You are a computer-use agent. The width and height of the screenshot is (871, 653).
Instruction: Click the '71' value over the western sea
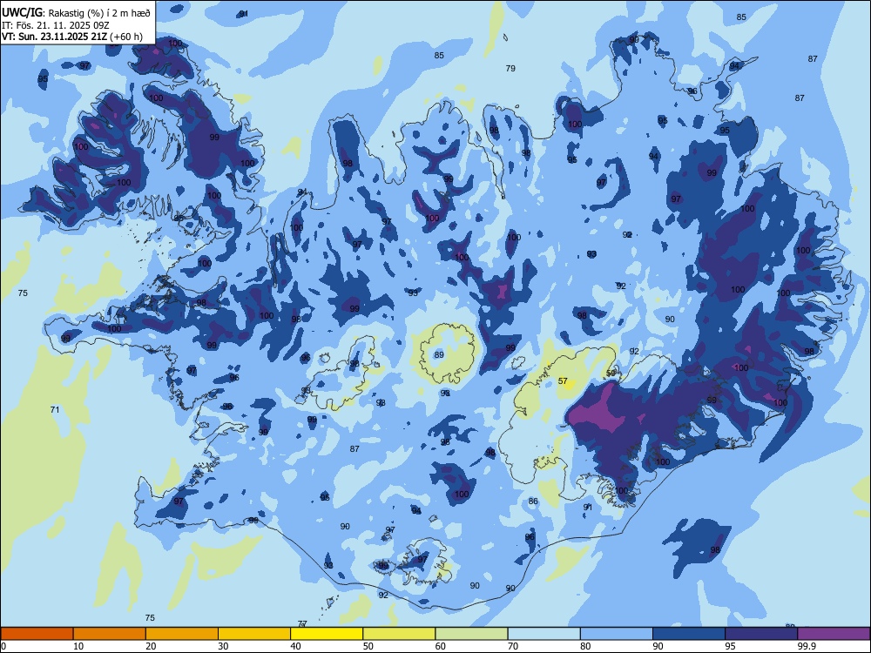coord(54,409)
